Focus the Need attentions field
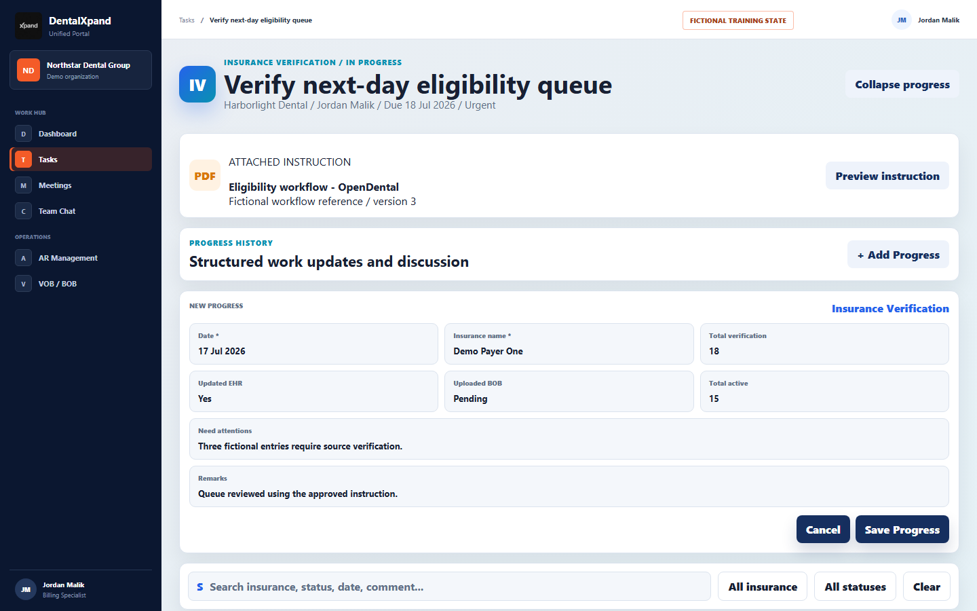977x611 pixels. coord(569,439)
